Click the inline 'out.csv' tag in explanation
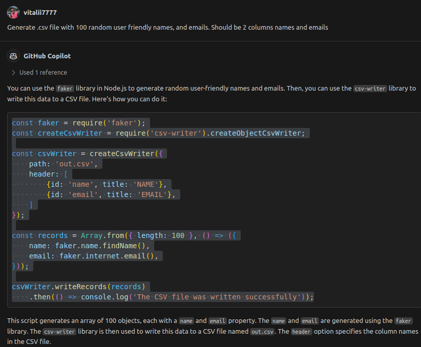This screenshot has width=421, height=347. tap(262, 332)
